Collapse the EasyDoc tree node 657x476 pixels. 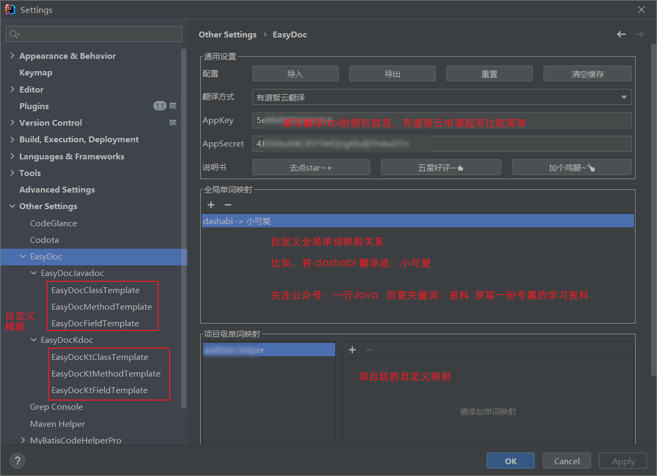point(23,256)
